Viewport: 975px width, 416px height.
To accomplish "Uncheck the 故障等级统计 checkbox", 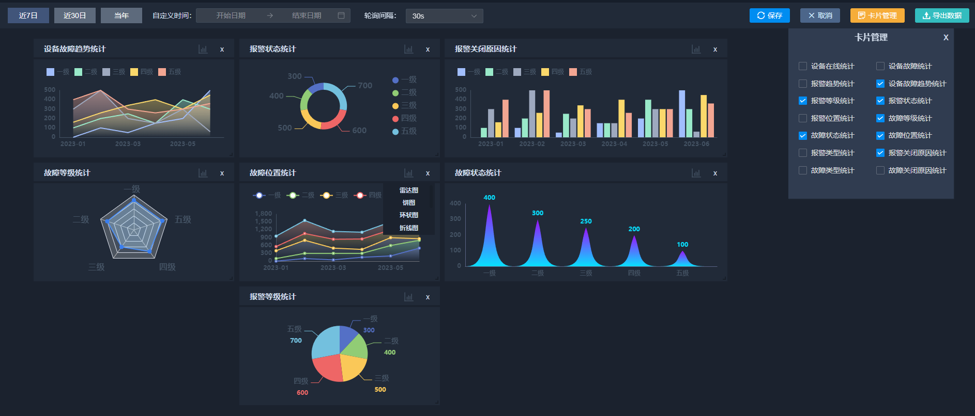I will tap(880, 118).
